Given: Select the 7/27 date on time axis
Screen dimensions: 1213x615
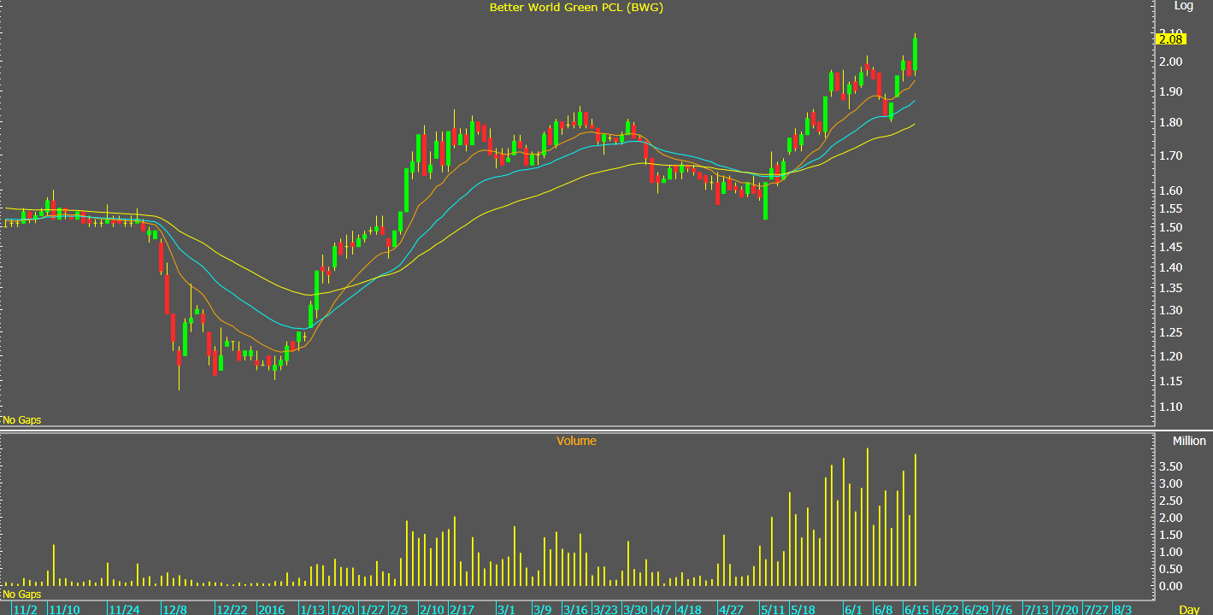Looking at the screenshot, I should (x=1096, y=609).
